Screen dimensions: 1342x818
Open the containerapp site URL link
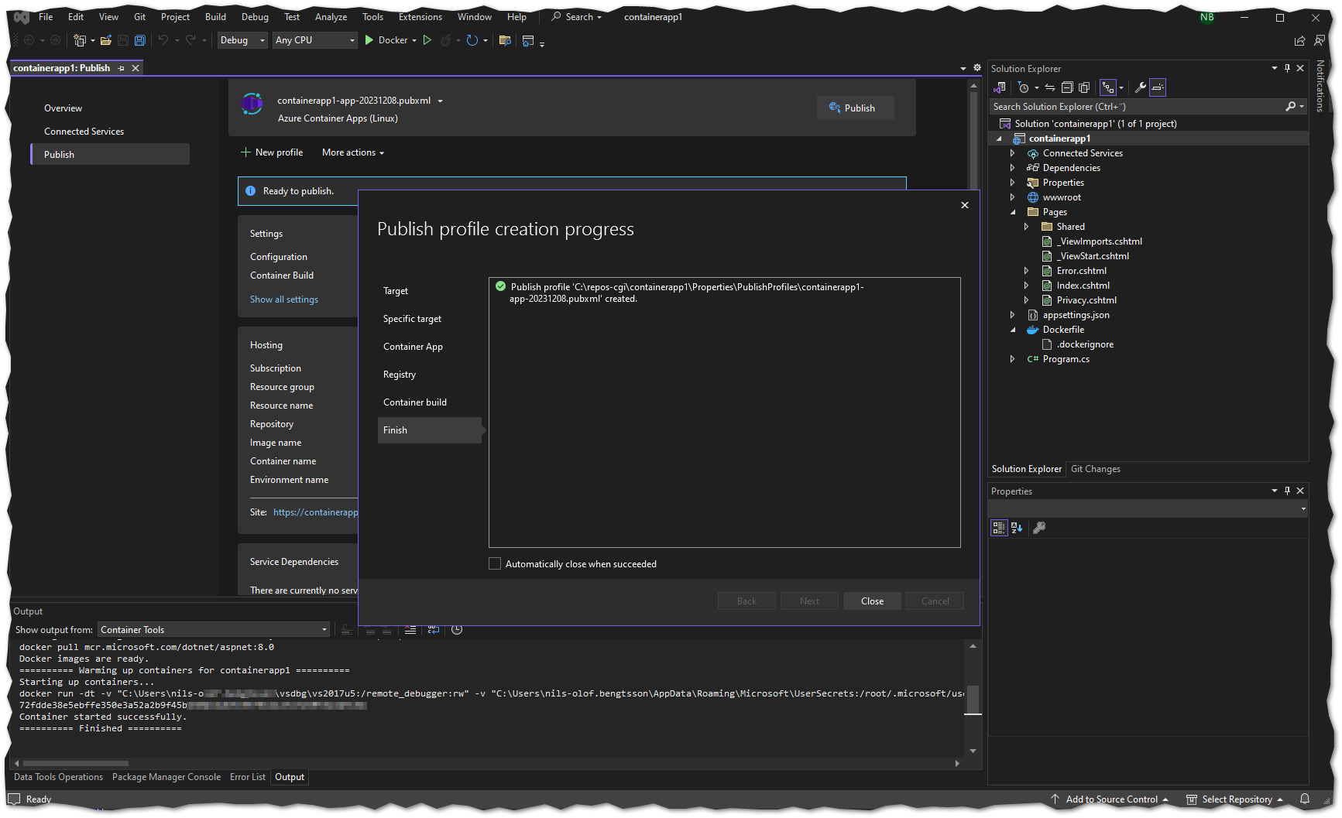pos(315,512)
